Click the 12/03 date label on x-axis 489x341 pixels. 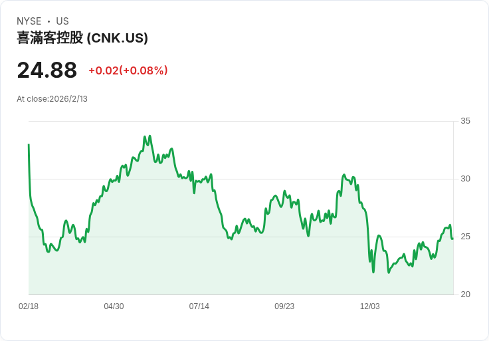coord(370,306)
